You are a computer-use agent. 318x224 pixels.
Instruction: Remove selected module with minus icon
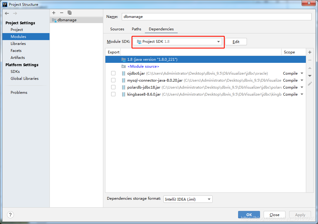(x=62, y=13)
